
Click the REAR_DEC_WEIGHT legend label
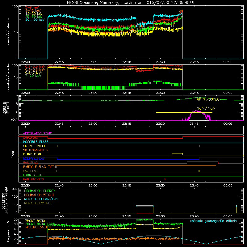(38, 203)
